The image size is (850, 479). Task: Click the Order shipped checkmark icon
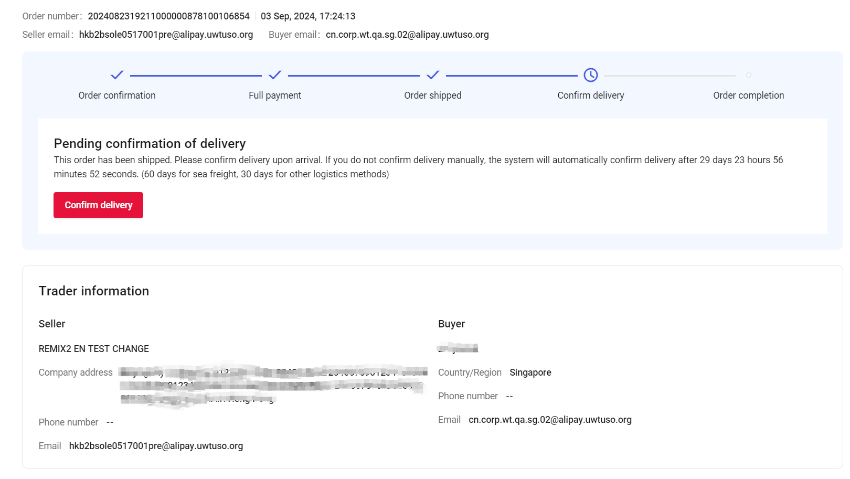coord(433,75)
